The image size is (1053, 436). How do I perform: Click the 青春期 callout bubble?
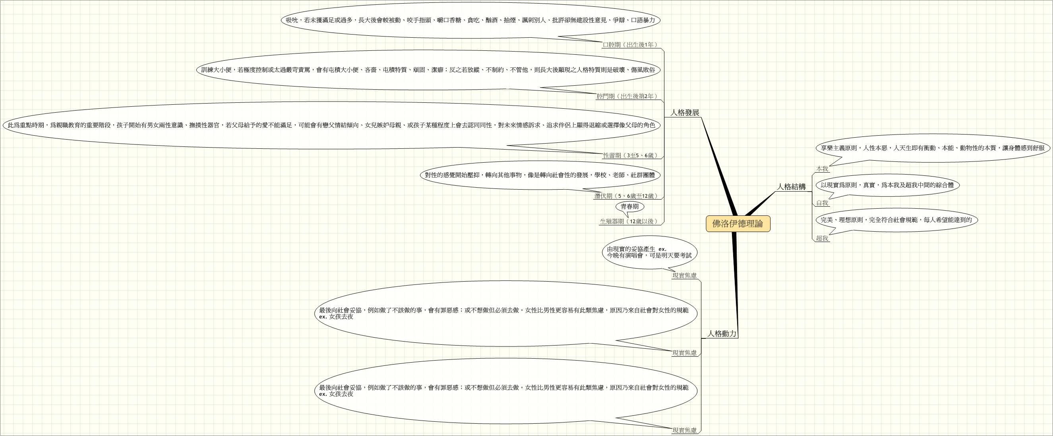coord(629,207)
